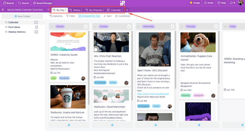Open the puppy image thumbnail
This screenshot has height=131, width=245.
[x=198, y=42]
